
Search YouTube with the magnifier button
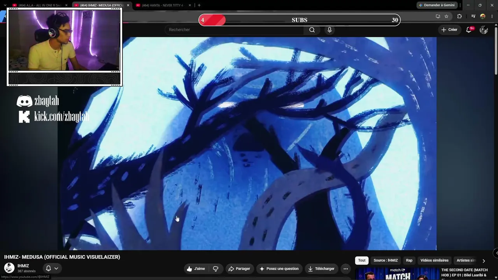point(312,30)
